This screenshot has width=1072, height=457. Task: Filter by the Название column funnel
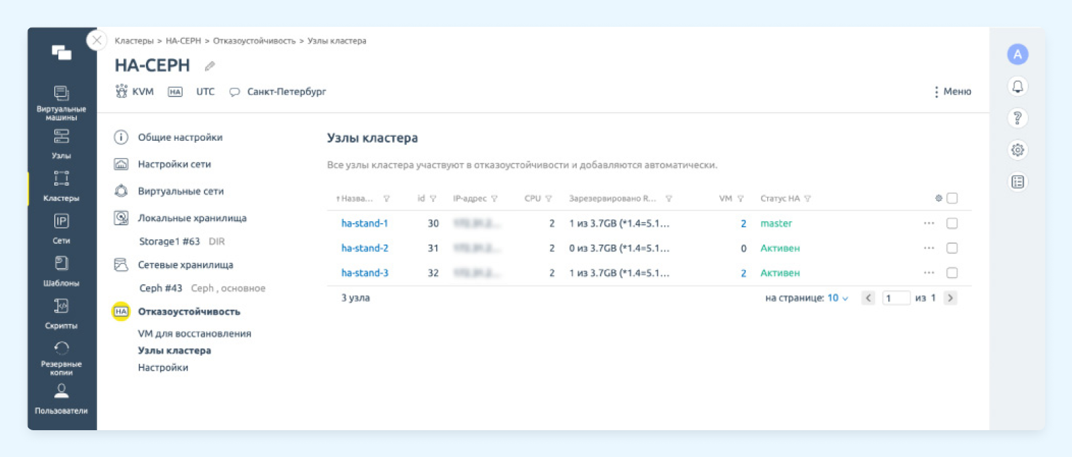click(387, 198)
